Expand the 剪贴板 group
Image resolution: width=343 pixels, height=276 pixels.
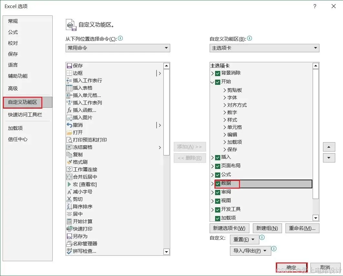coord(224,90)
